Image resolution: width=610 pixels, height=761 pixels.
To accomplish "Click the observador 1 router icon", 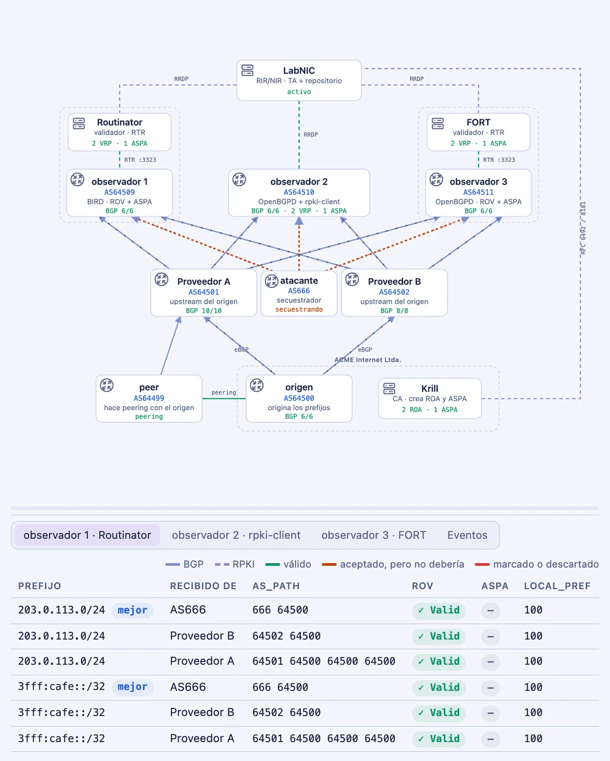I will click(x=78, y=180).
